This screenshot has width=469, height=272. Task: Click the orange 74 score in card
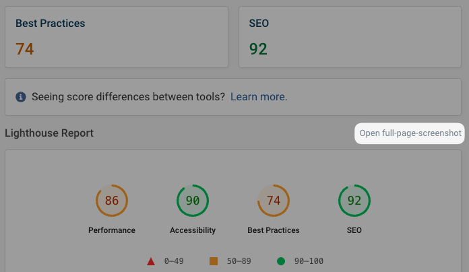coord(24,49)
